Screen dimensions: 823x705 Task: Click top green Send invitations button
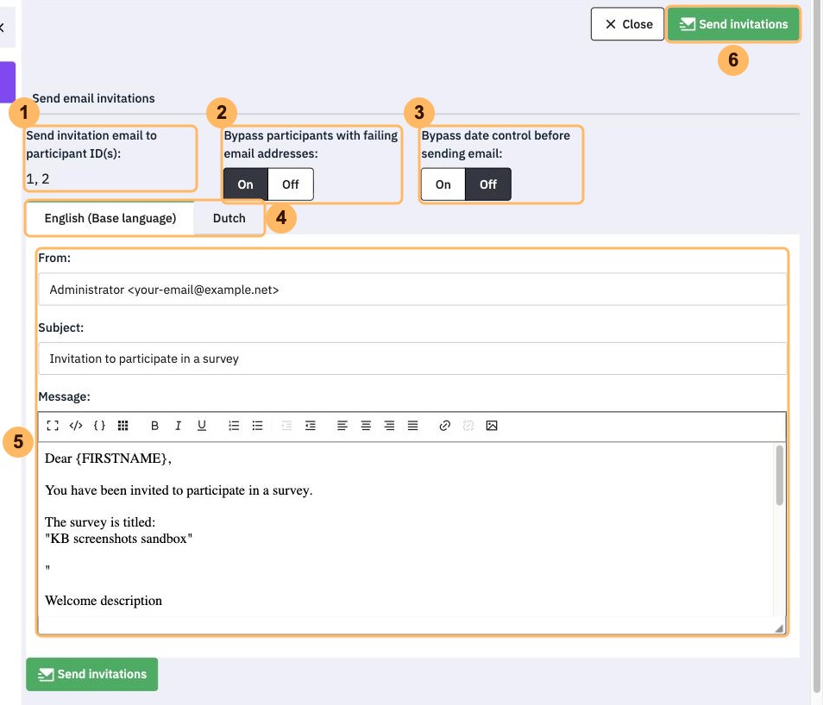[x=733, y=24]
